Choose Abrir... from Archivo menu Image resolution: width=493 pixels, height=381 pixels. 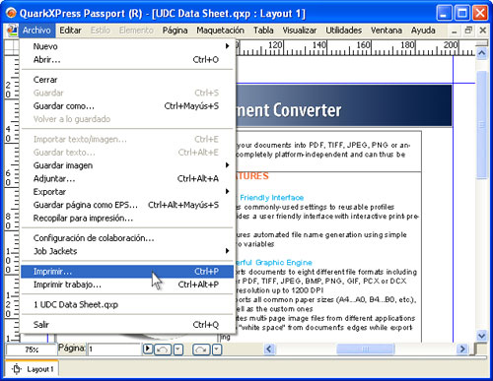pyautogui.click(x=127, y=60)
